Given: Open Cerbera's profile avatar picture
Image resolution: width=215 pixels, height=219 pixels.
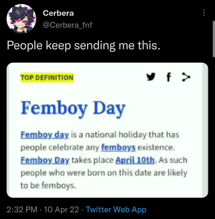Looking at the screenshot, I should coord(21,19).
